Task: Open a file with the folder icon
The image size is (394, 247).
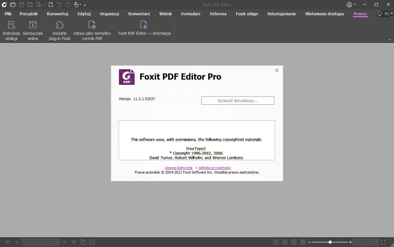Action: (x=13, y=5)
